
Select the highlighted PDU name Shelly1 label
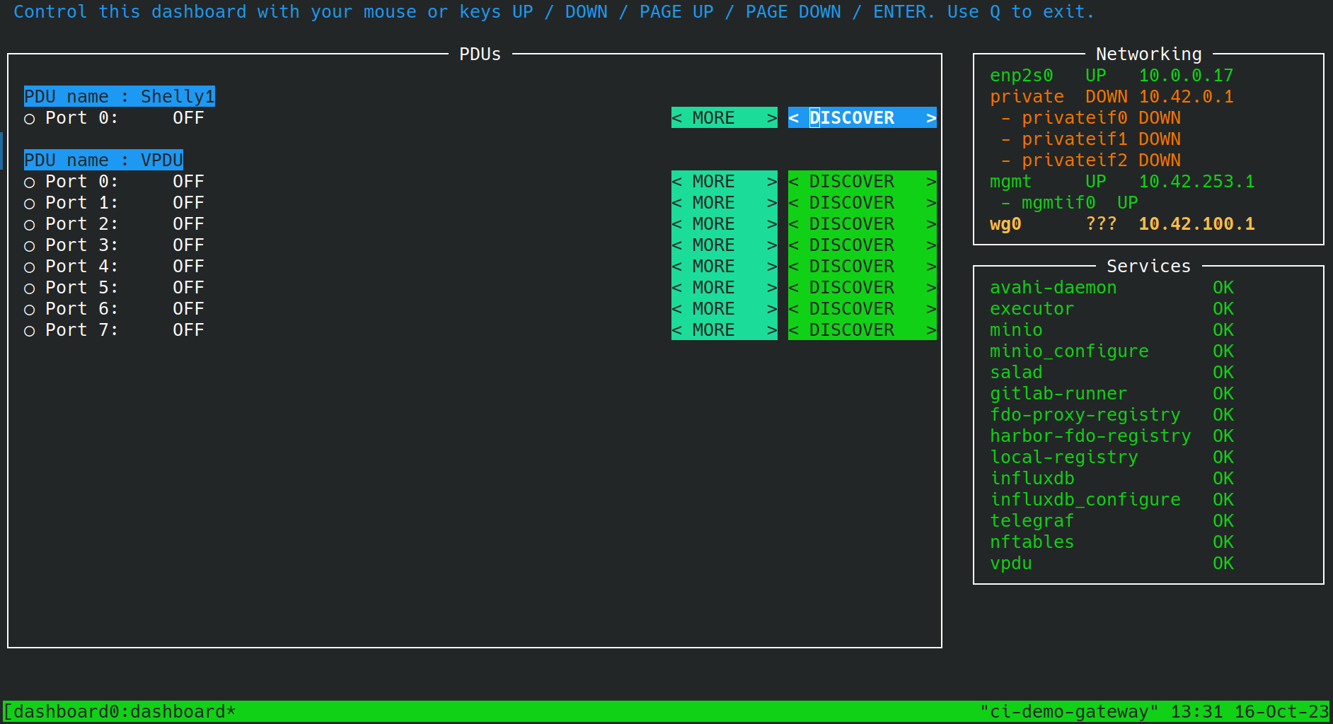pyautogui.click(x=119, y=96)
